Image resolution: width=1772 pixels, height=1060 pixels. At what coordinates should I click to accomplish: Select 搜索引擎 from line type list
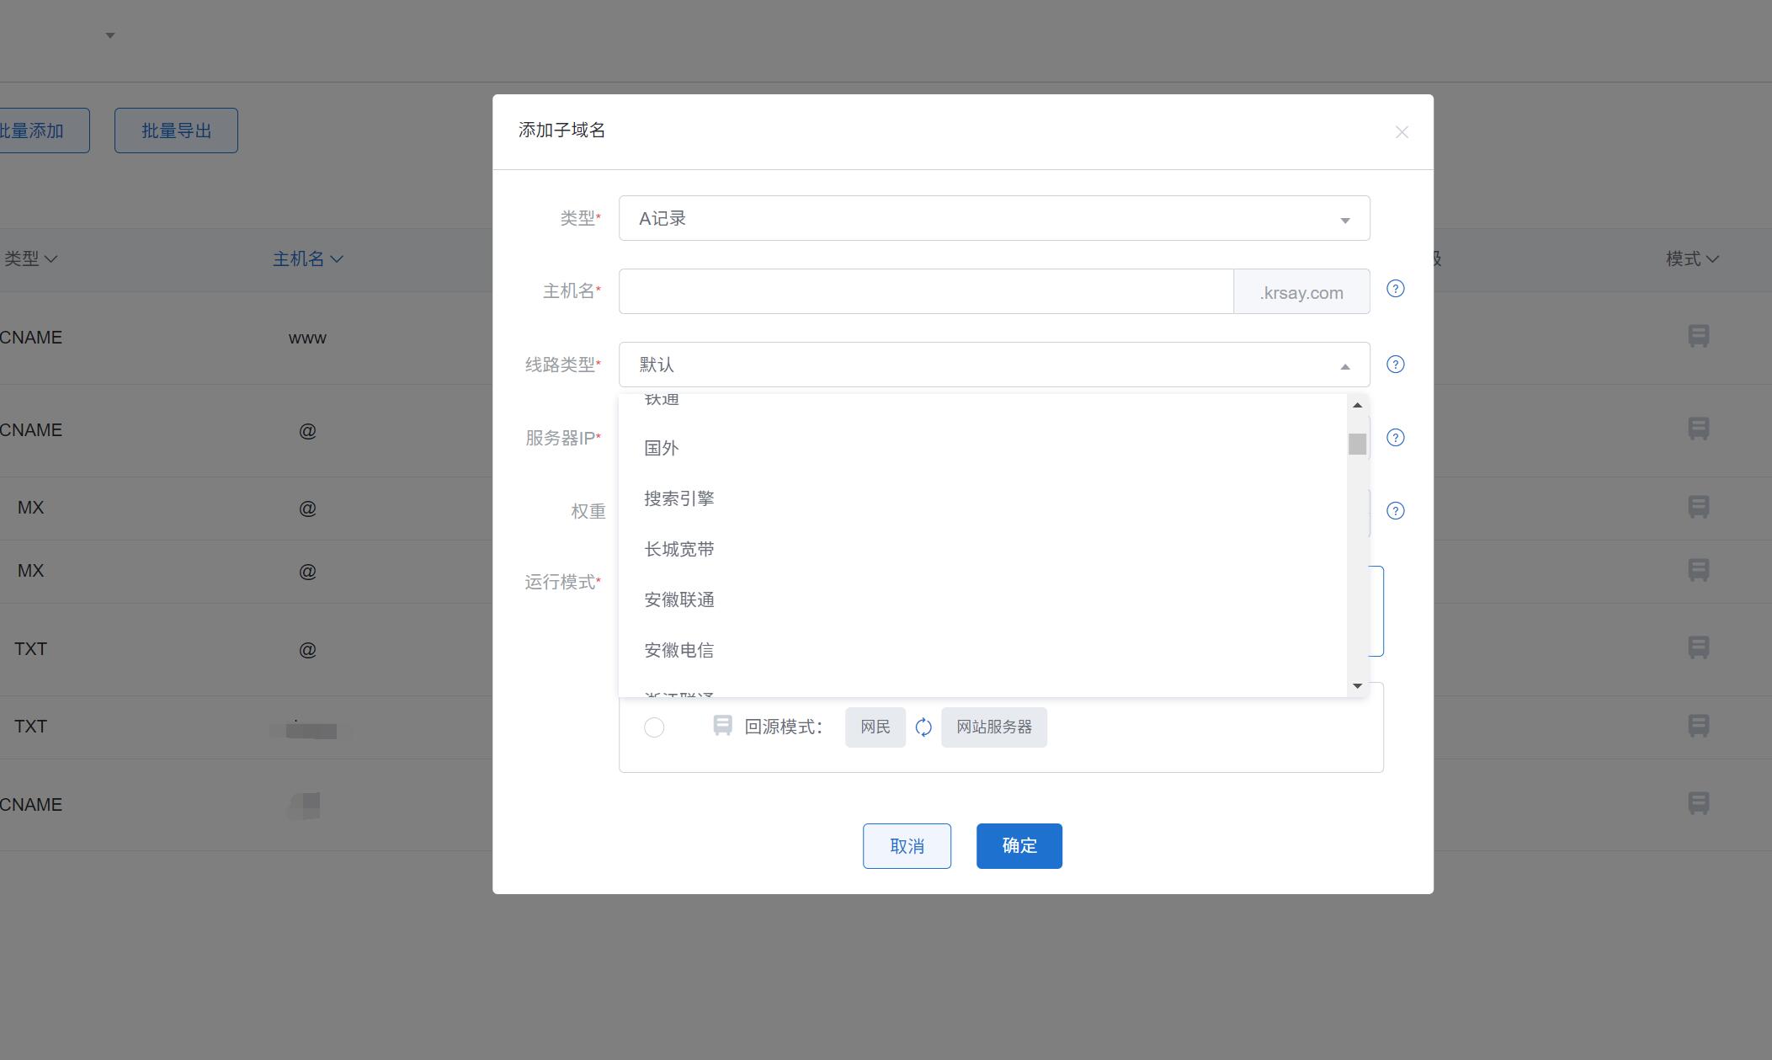pyautogui.click(x=982, y=498)
